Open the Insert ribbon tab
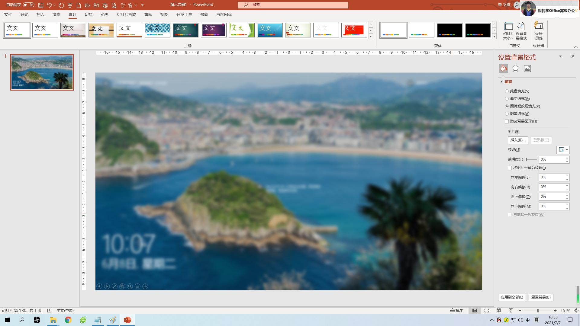 pos(40,14)
